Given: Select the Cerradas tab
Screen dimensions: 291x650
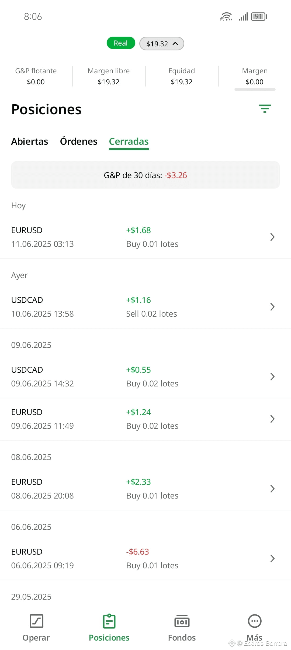Looking at the screenshot, I should [x=129, y=141].
